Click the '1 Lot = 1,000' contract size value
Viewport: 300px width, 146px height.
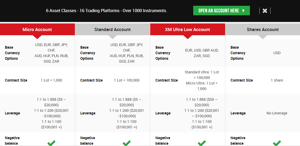[51, 80]
